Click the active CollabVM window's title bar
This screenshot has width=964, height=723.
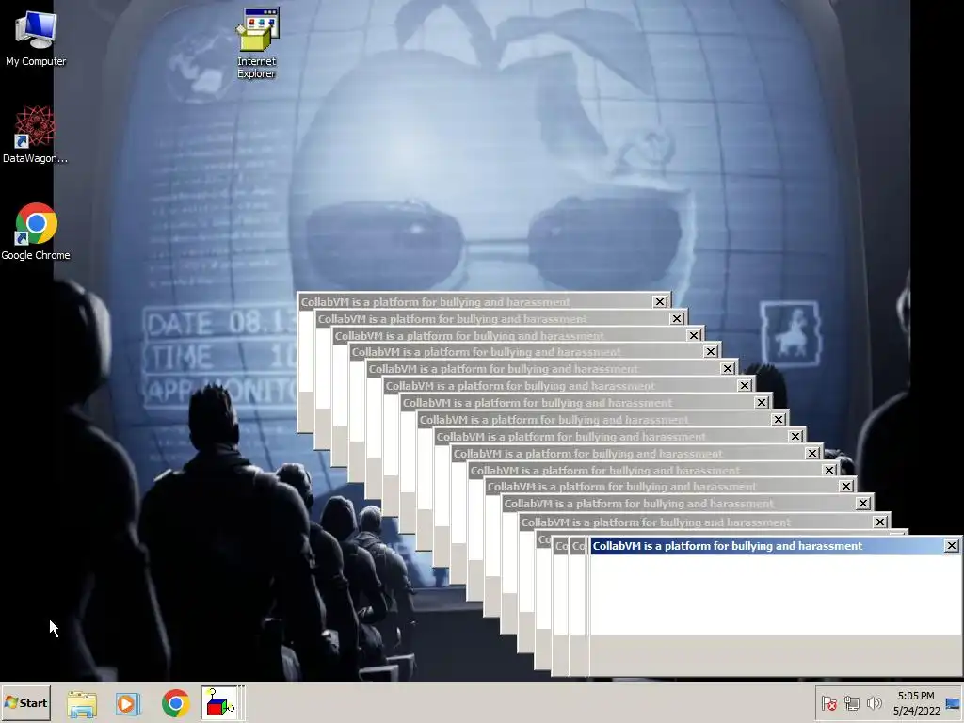pyautogui.click(x=767, y=546)
